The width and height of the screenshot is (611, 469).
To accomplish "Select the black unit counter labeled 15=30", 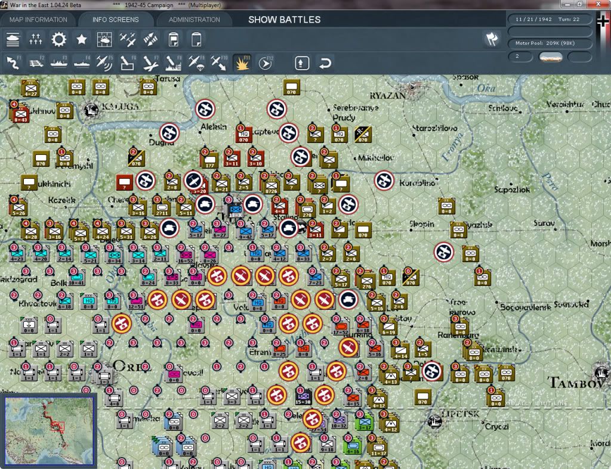I will click(x=303, y=396).
